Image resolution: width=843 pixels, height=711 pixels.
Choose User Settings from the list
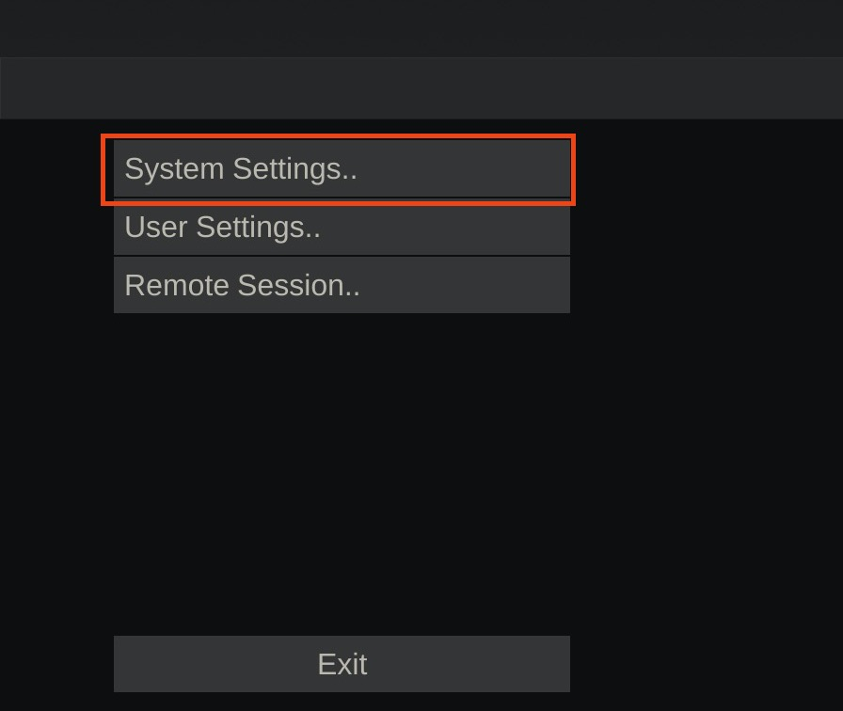(342, 227)
